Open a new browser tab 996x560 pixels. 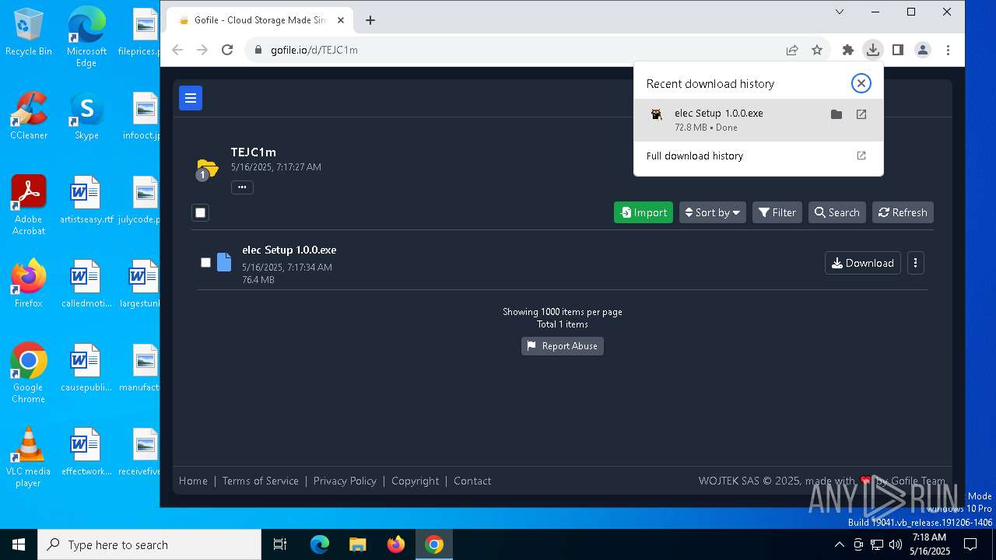pos(370,20)
